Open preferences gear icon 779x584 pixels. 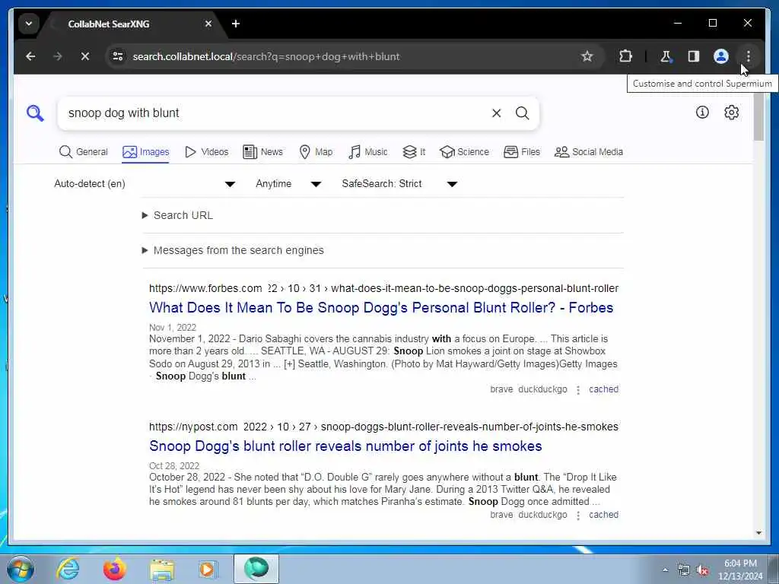tap(731, 113)
